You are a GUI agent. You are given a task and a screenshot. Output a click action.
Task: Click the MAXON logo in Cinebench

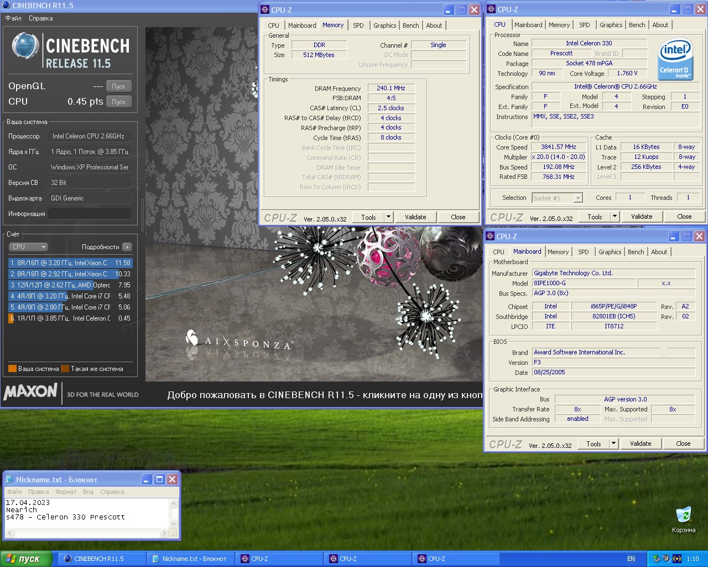[30, 391]
